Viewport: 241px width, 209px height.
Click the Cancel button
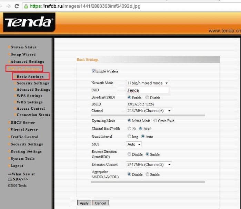100,203
